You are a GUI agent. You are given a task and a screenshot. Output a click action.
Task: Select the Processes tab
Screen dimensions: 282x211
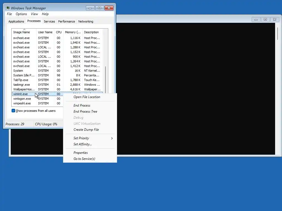click(x=34, y=21)
